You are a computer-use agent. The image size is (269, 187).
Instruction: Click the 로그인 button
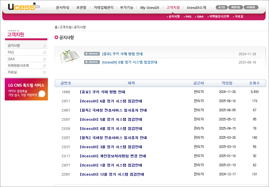pos(222,7)
